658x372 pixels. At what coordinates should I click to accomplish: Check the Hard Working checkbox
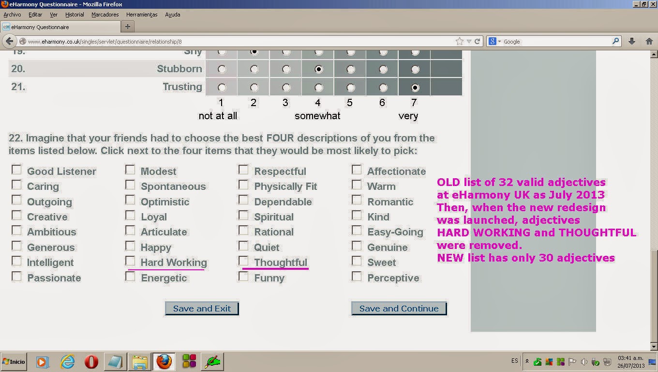(x=130, y=261)
